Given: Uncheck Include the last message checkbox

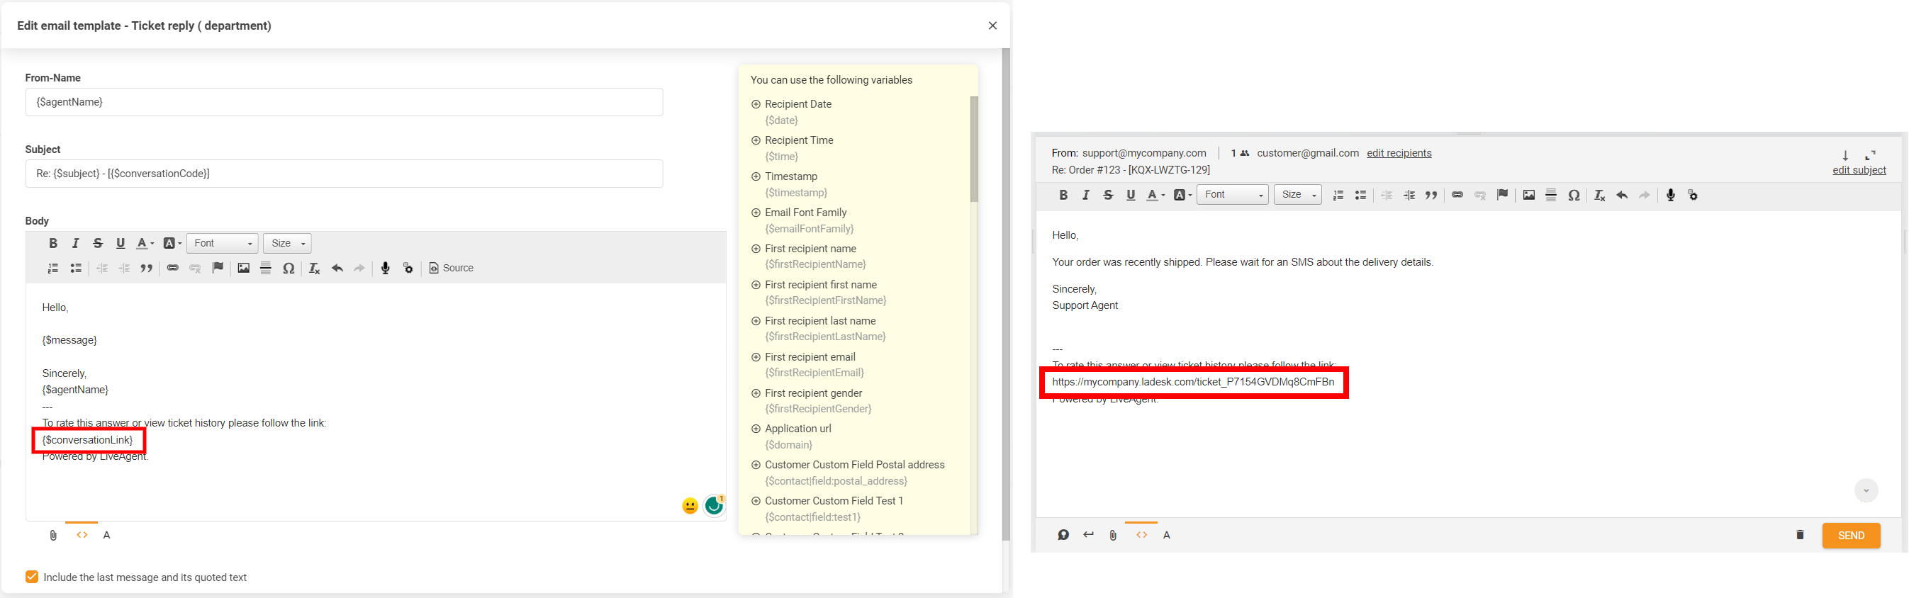Looking at the screenshot, I should click(x=32, y=577).
